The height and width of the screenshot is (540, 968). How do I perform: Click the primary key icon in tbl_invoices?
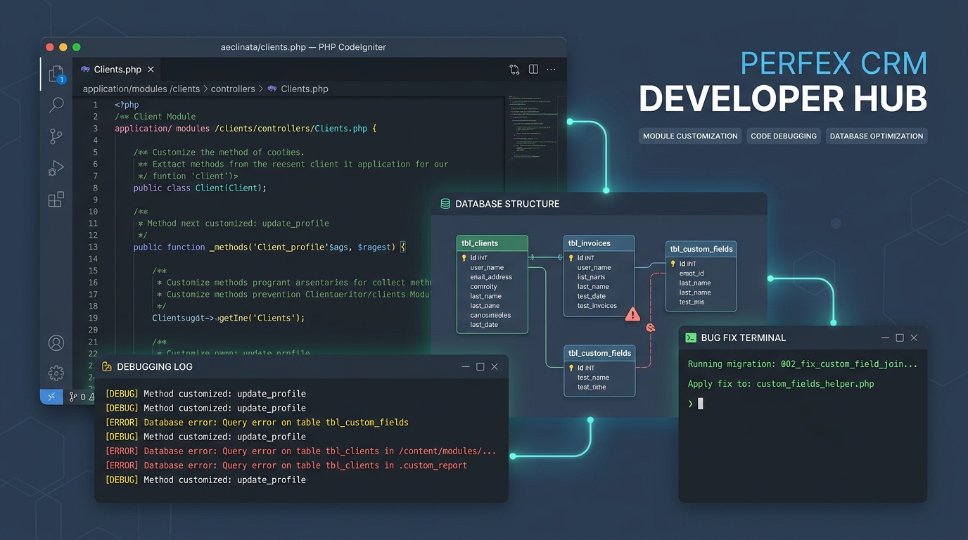571,258
